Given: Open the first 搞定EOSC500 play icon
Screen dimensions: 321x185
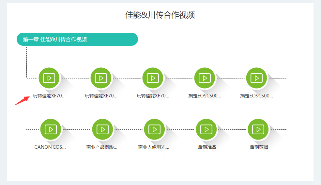Looking at the screenshot, I should (x=205, y=78).
